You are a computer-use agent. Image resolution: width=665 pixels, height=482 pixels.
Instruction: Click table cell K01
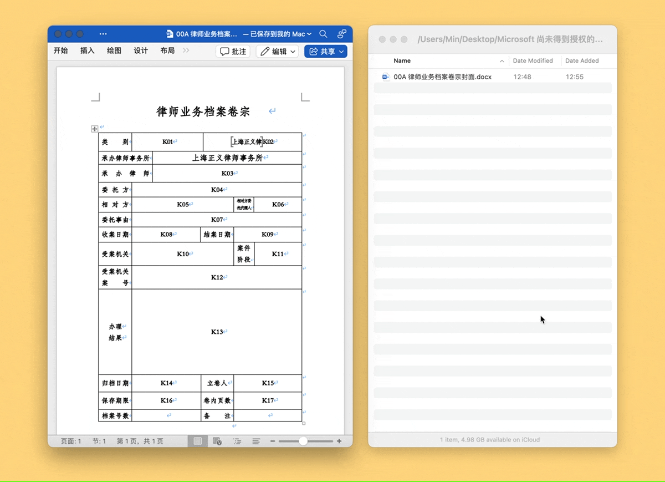pos(168,141)
